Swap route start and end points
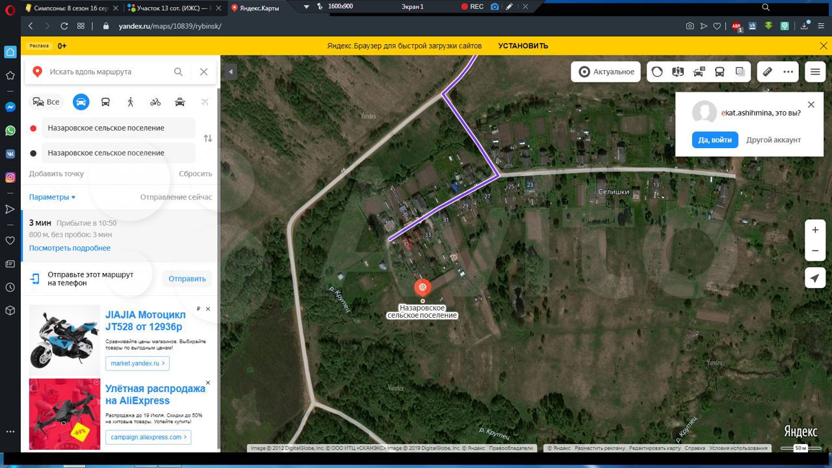 (x=208, y=138)
